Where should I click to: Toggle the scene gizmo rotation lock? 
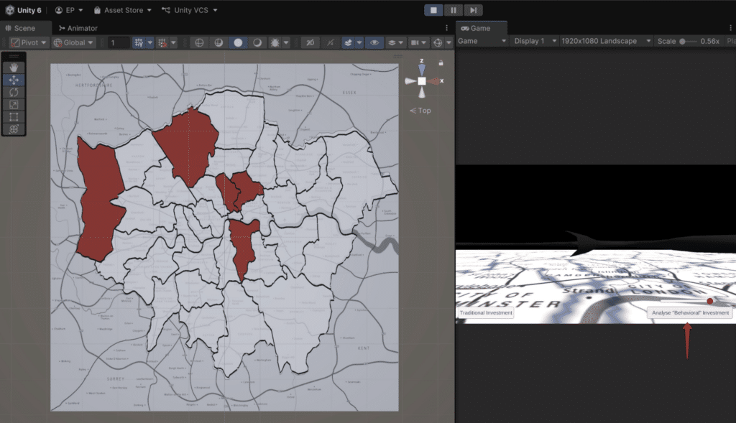point(441,63)
